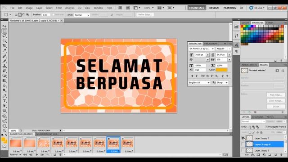Viewport: 288px width, 162px height.
Task: Switch to the Paragraph tab
Action: click(211, 44)
